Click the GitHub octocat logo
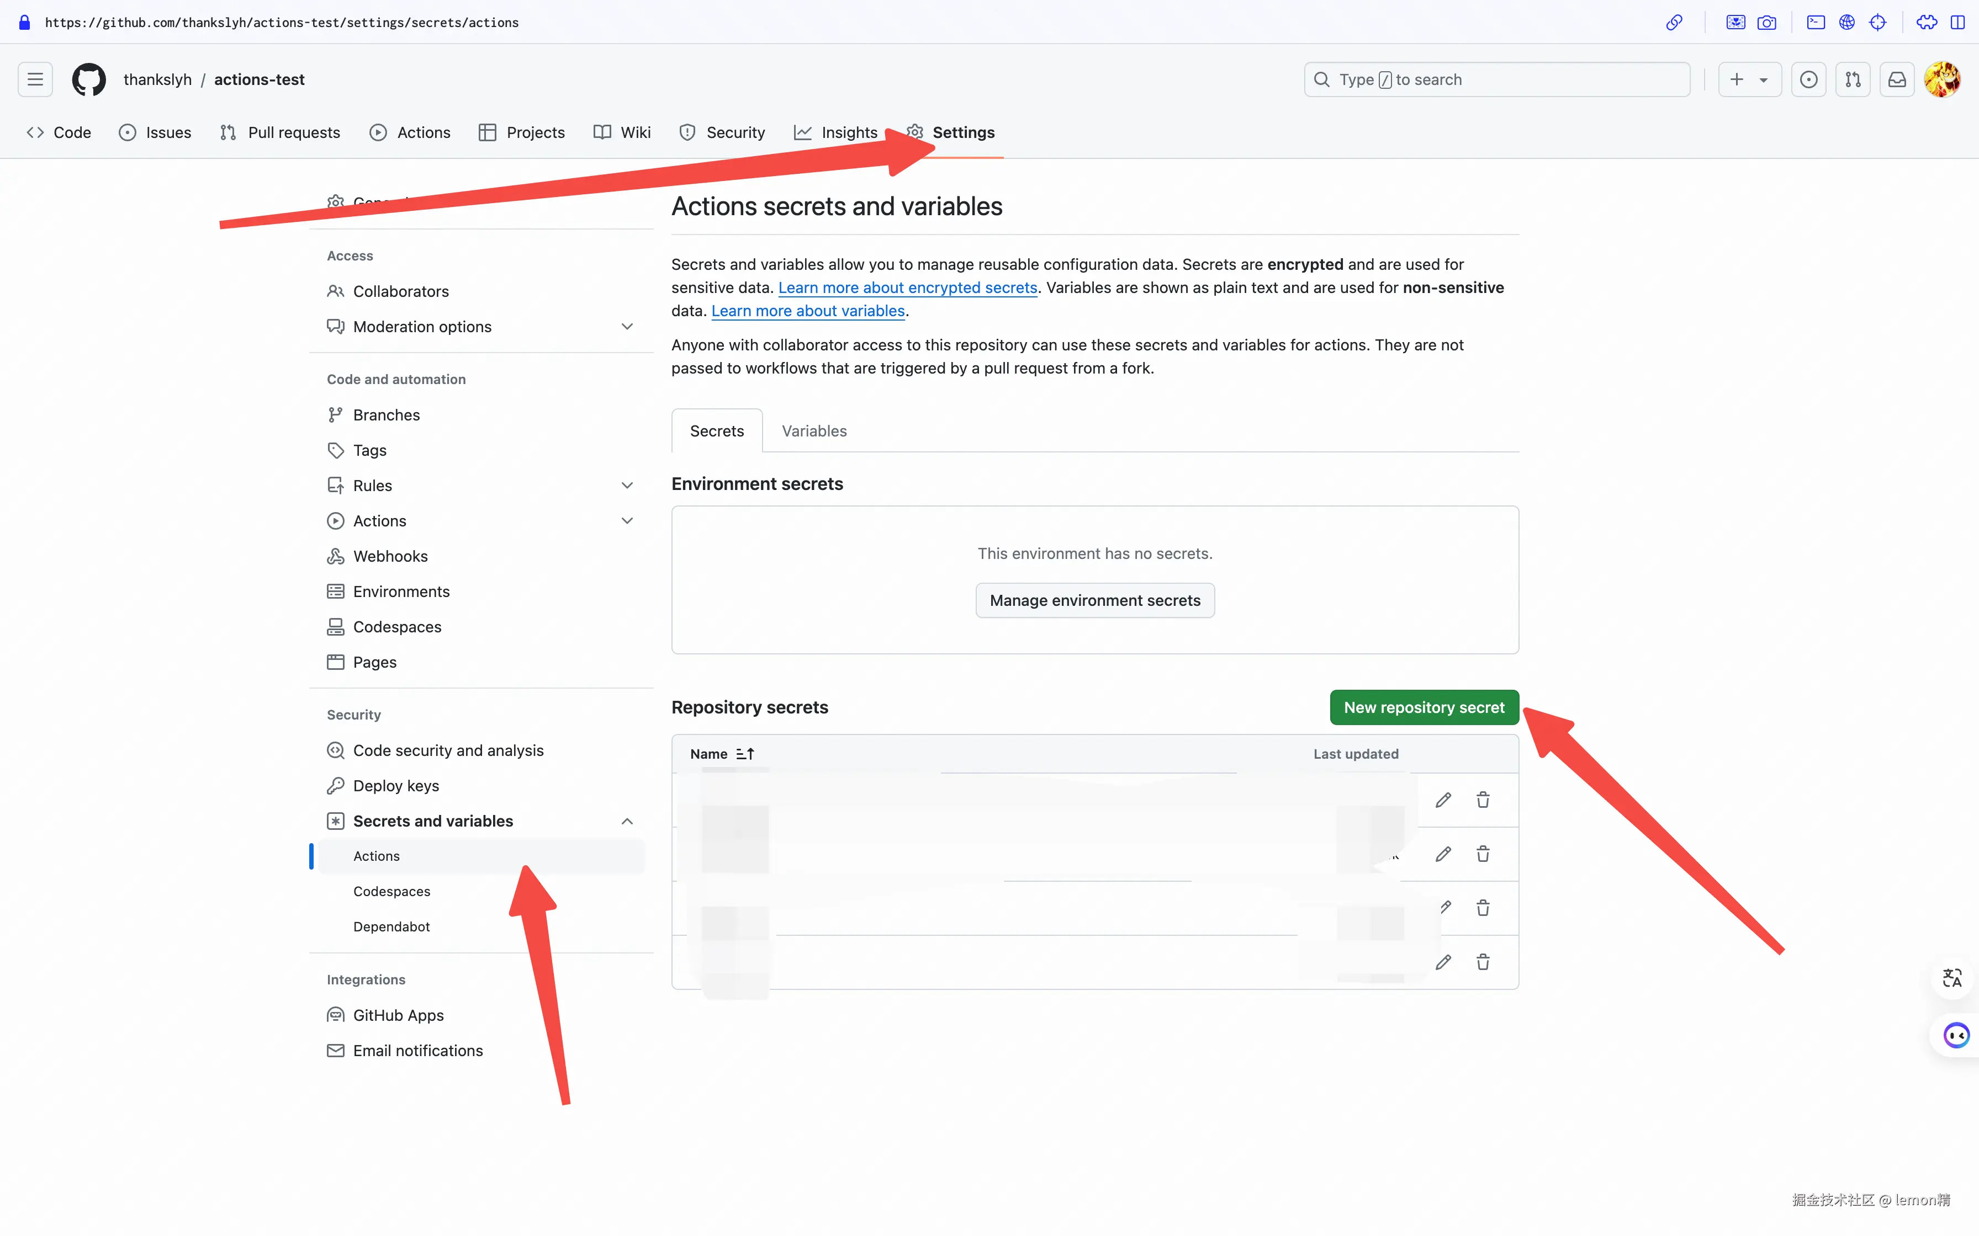This screenshot has height=1236, width=1979. click(88, 79)
